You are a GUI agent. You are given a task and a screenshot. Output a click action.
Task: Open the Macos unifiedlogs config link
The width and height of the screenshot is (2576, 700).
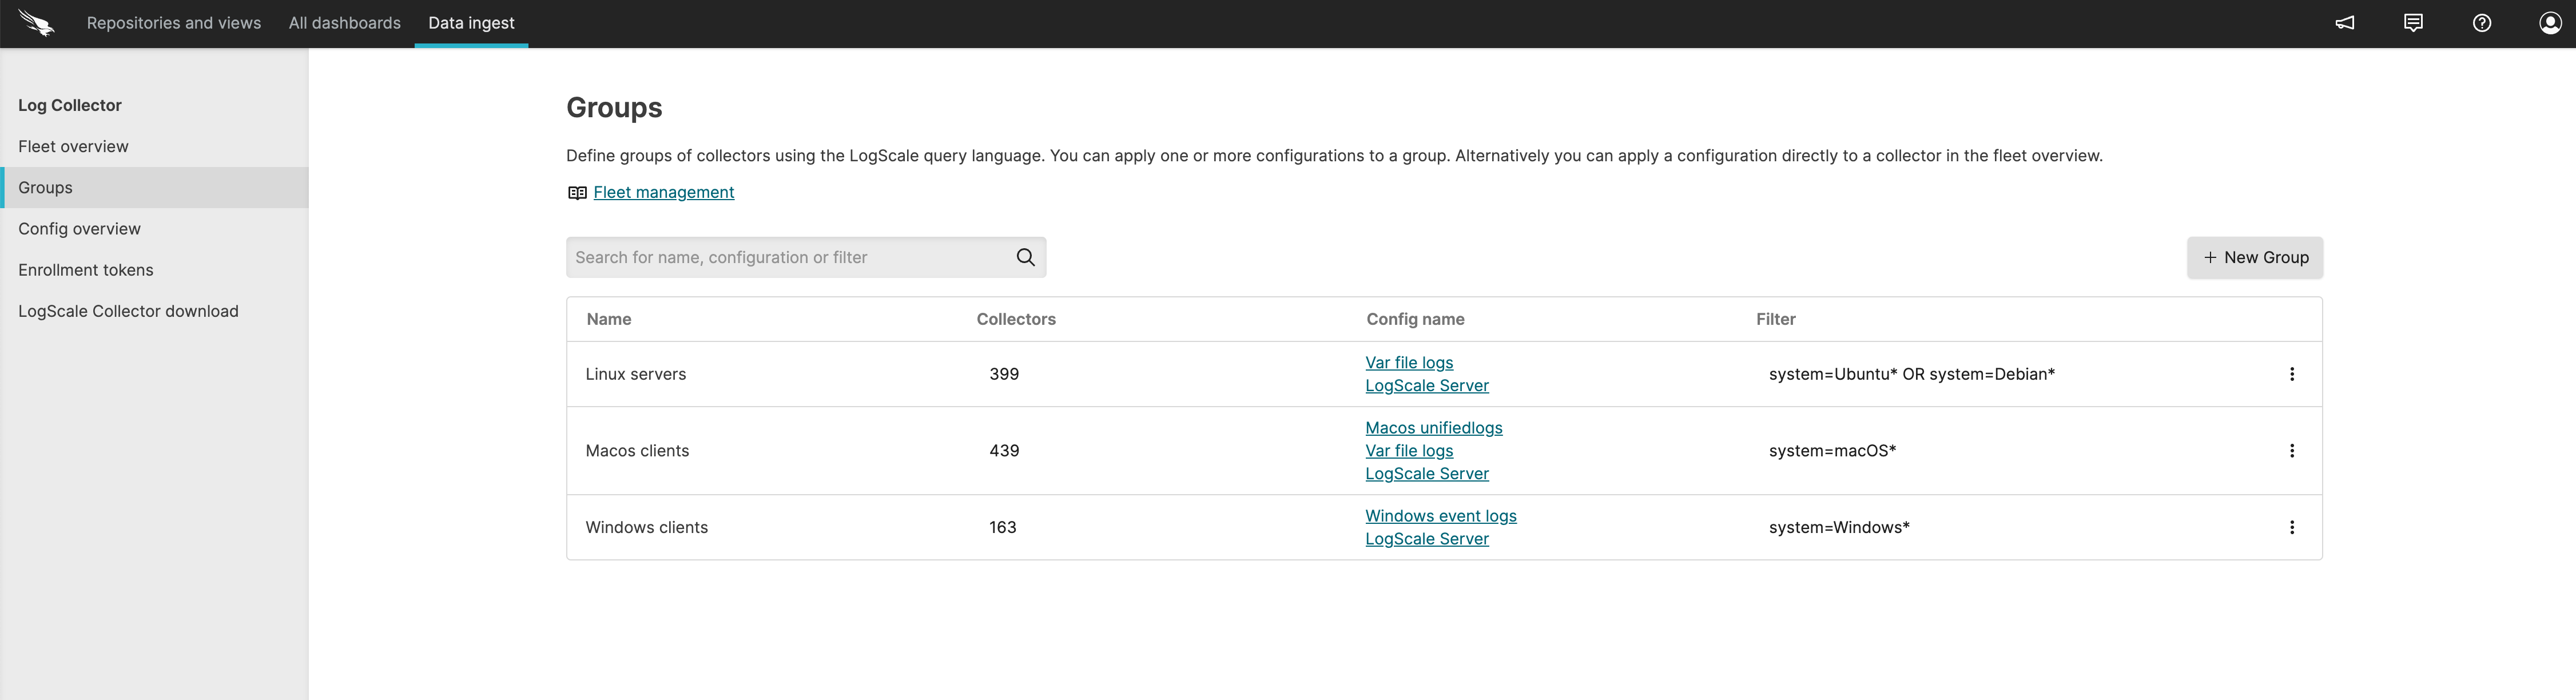pyautogui.click(x=1433, y=428)
